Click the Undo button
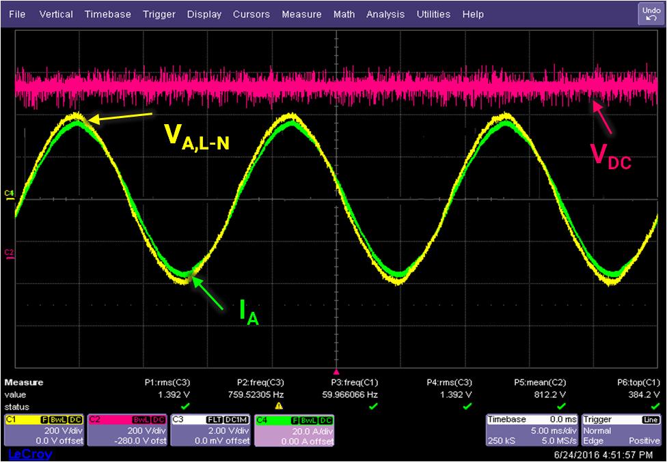This screenshot has height=462, width=667. [x=651, y=14]
